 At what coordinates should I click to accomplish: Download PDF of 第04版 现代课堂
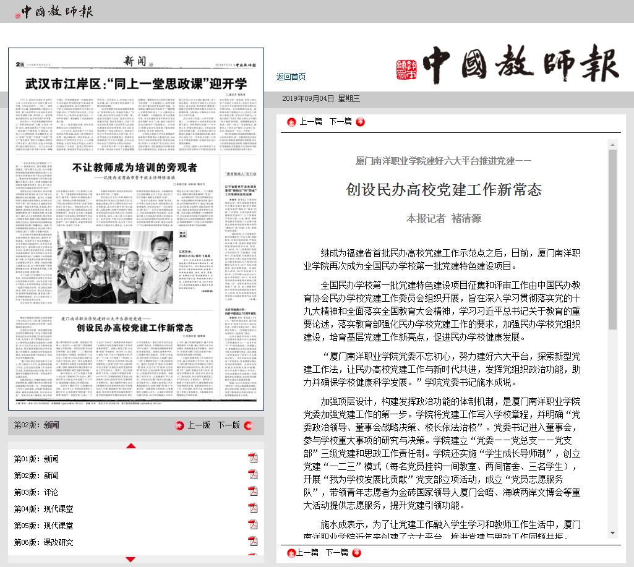point(252,508)
